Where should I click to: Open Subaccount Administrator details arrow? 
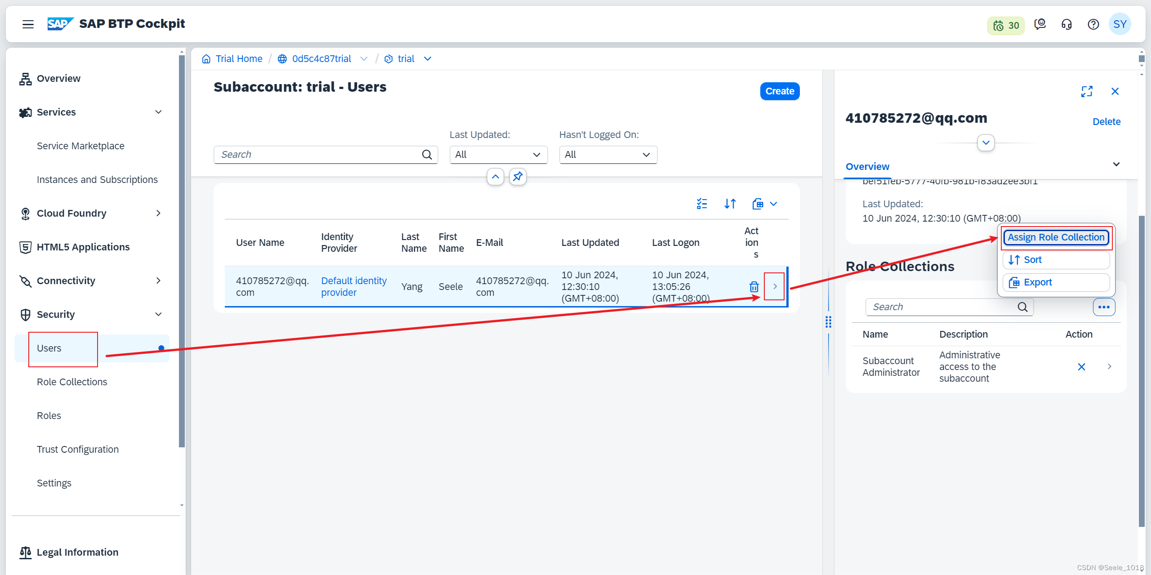(1110, 367)
